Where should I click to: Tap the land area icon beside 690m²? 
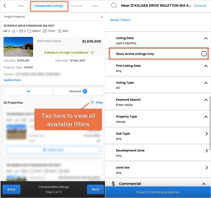click(29, 31)
